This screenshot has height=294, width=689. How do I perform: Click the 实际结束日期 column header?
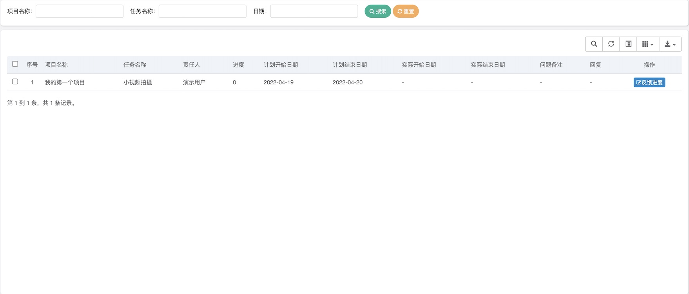(488, 65)
